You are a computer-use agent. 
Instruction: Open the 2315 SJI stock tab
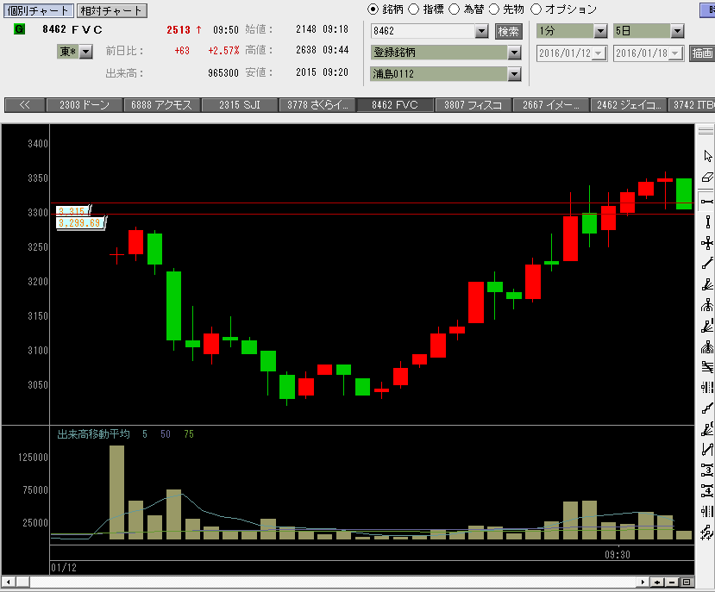click(x=240, y=105)
